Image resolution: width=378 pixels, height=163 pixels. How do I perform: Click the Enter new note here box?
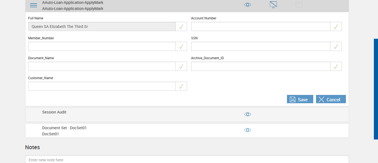pos(187,160)
